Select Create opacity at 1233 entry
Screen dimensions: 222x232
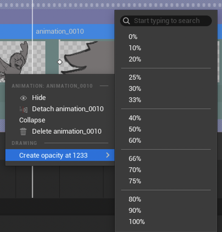[x=53, y=155]
